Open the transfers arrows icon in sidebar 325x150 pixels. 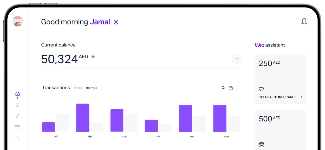point(18,116)
